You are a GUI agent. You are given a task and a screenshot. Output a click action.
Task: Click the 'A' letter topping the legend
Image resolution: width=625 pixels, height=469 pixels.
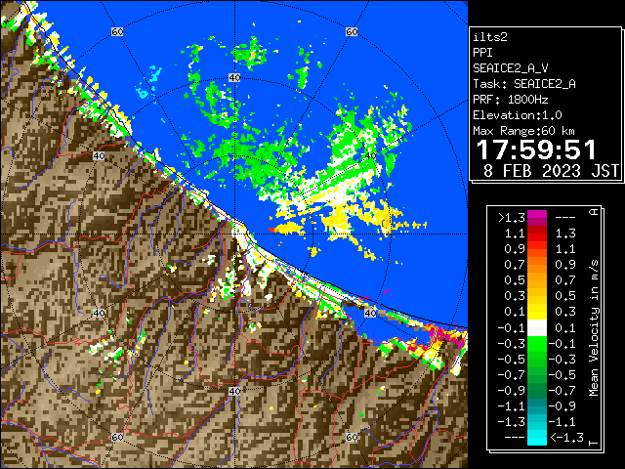click(594, 211)
